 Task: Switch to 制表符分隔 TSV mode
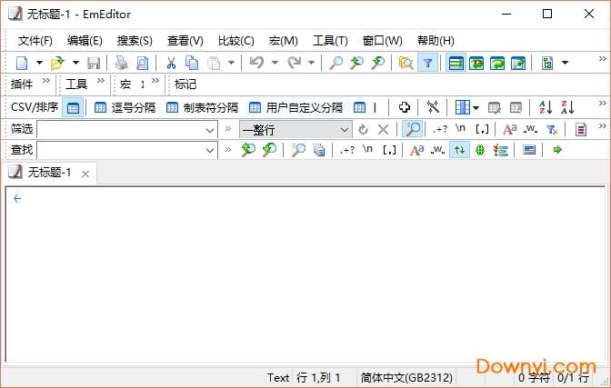click(202, 107)
